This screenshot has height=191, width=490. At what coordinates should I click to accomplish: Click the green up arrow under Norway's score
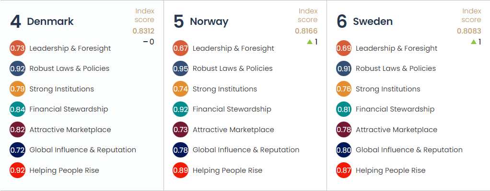coord(310,42)
